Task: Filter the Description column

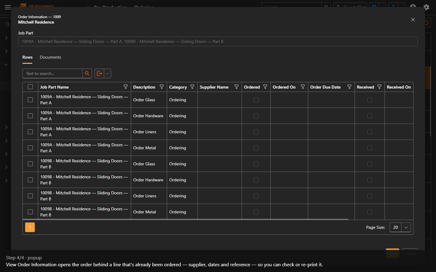Action: 162,87
